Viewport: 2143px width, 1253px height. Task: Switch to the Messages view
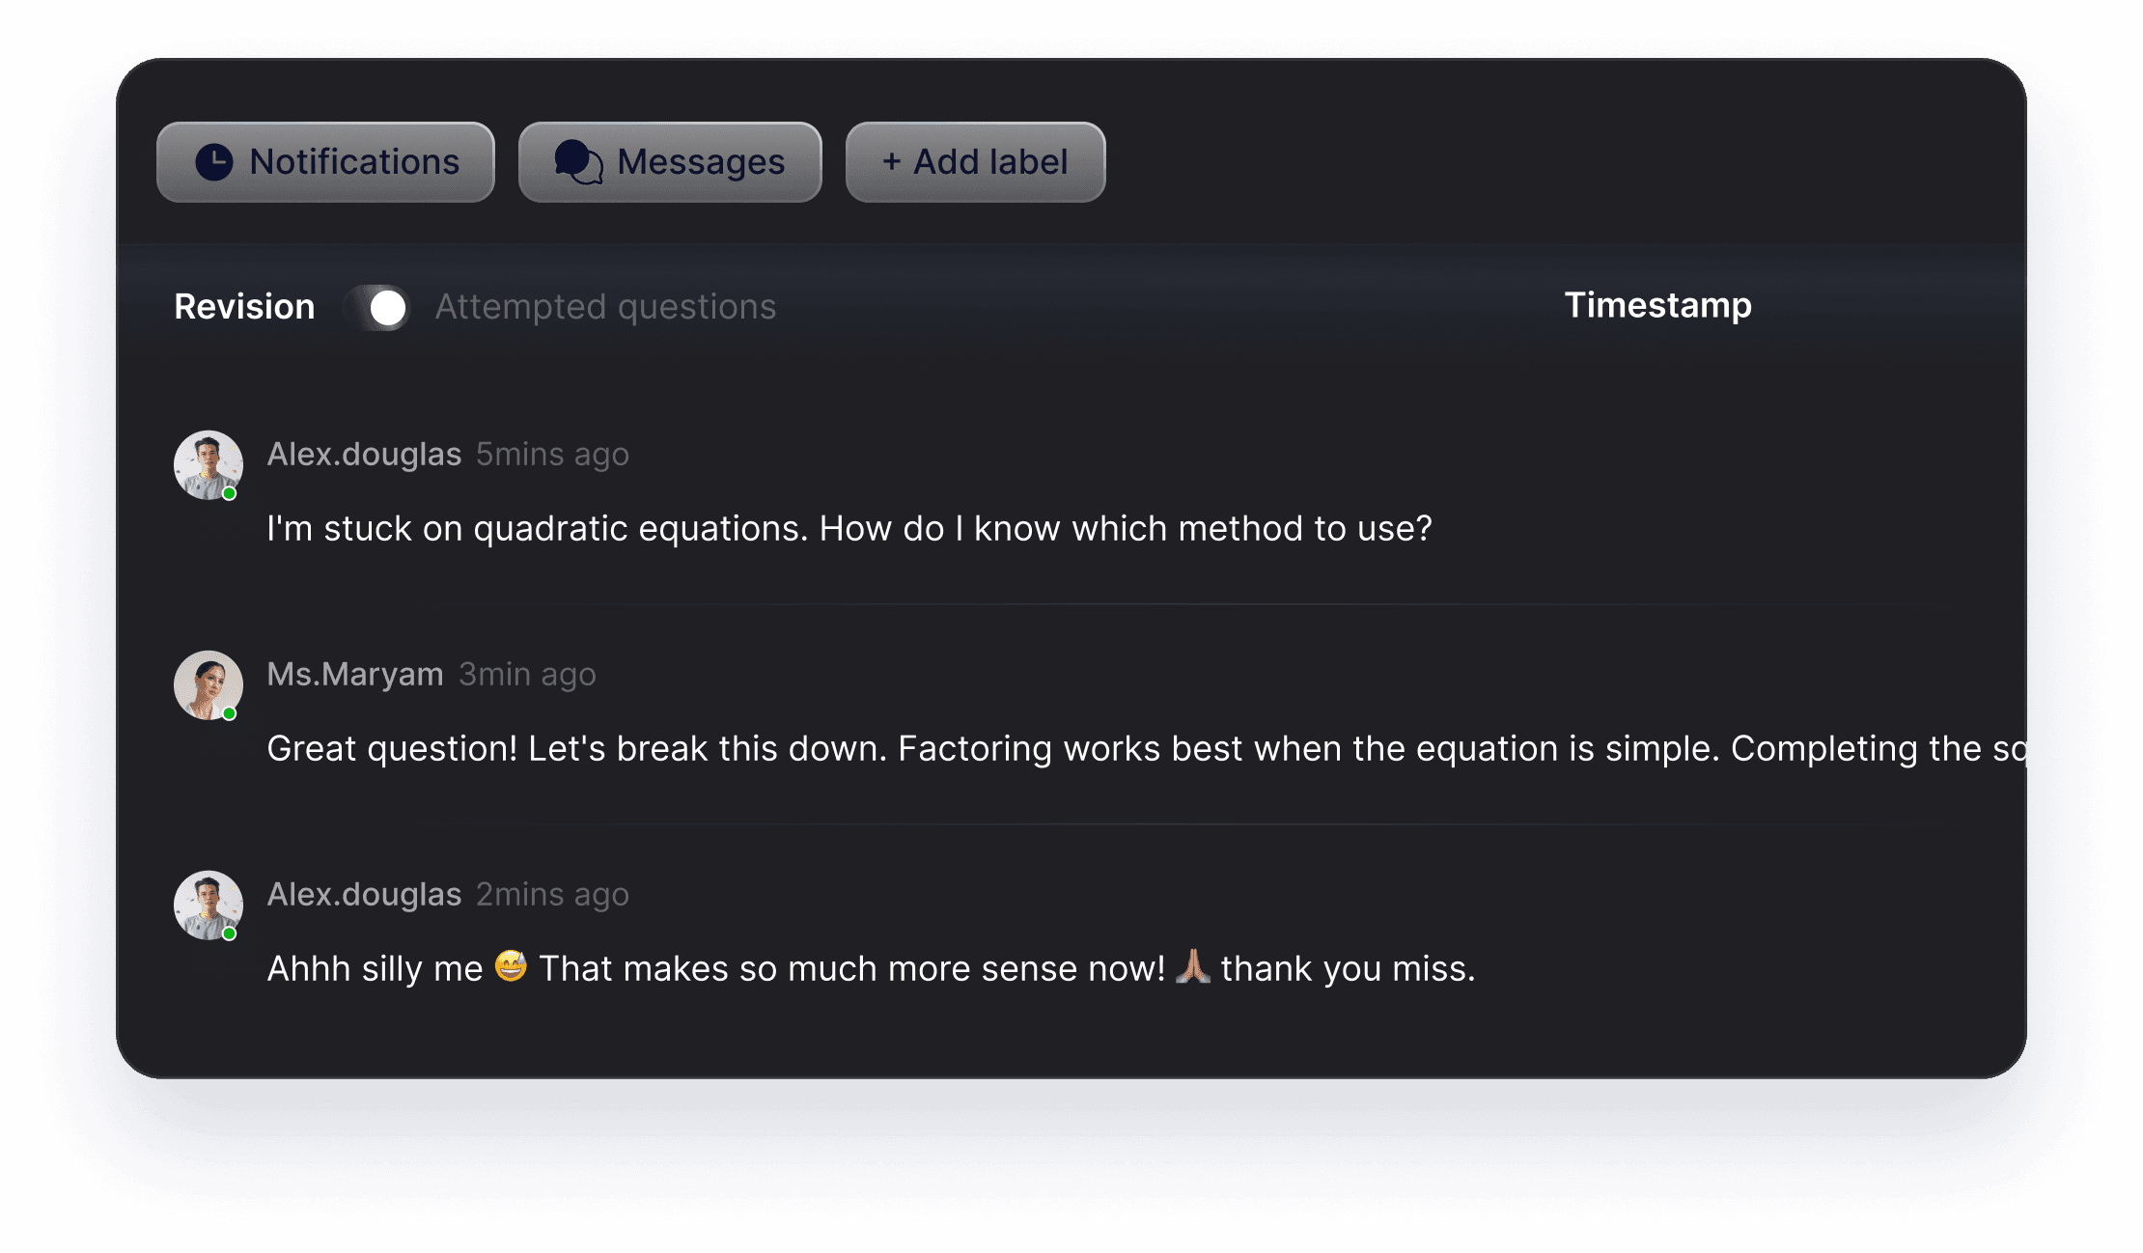[x=670, y=160]
